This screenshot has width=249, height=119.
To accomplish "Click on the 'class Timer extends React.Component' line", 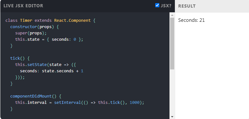I will coord(50,21).
